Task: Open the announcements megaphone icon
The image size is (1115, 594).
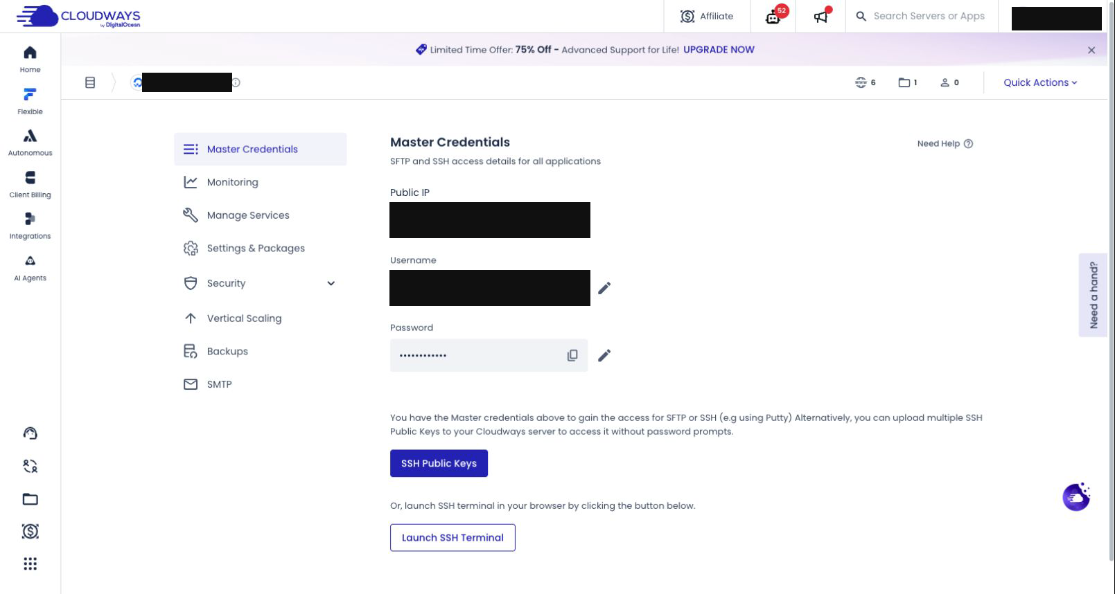Action: click(x=821, y=16)
